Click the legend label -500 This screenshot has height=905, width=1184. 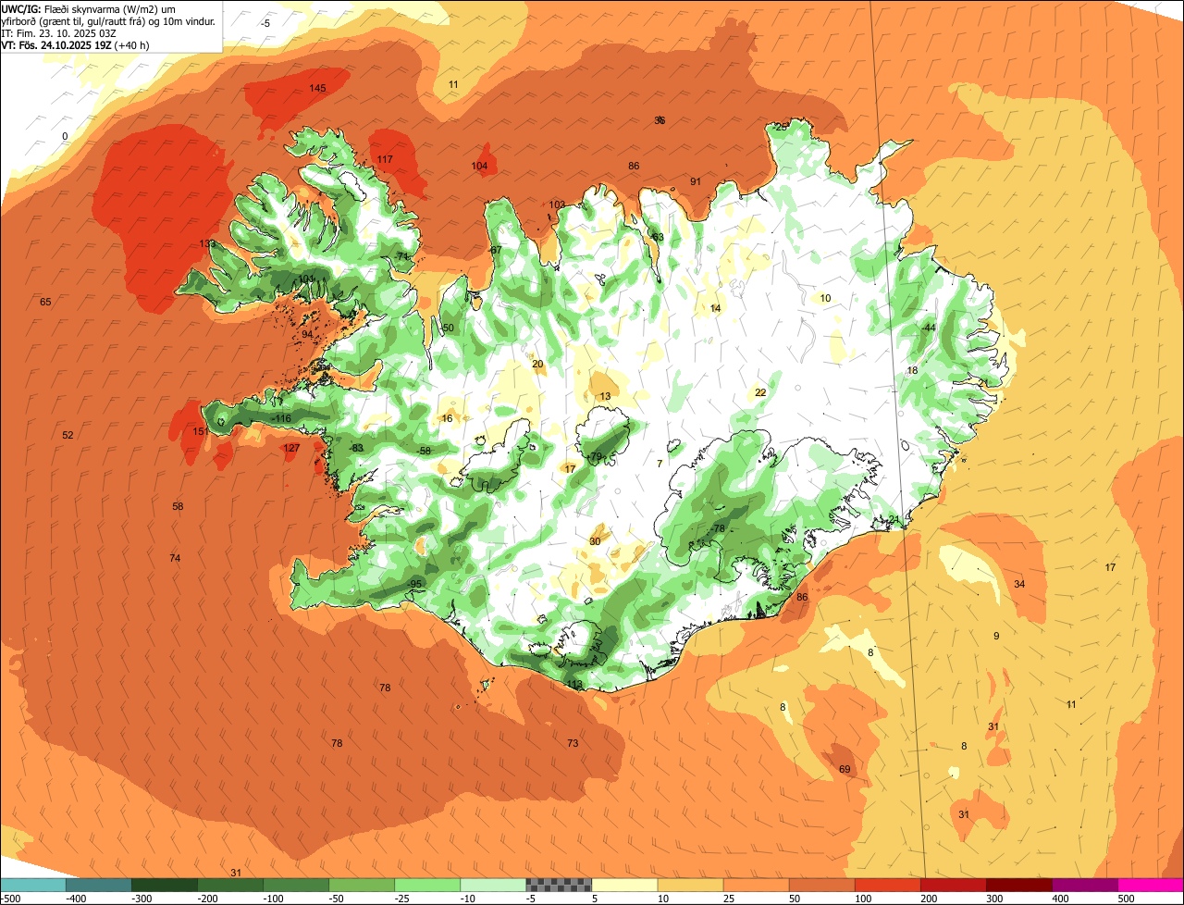(11, 899)
